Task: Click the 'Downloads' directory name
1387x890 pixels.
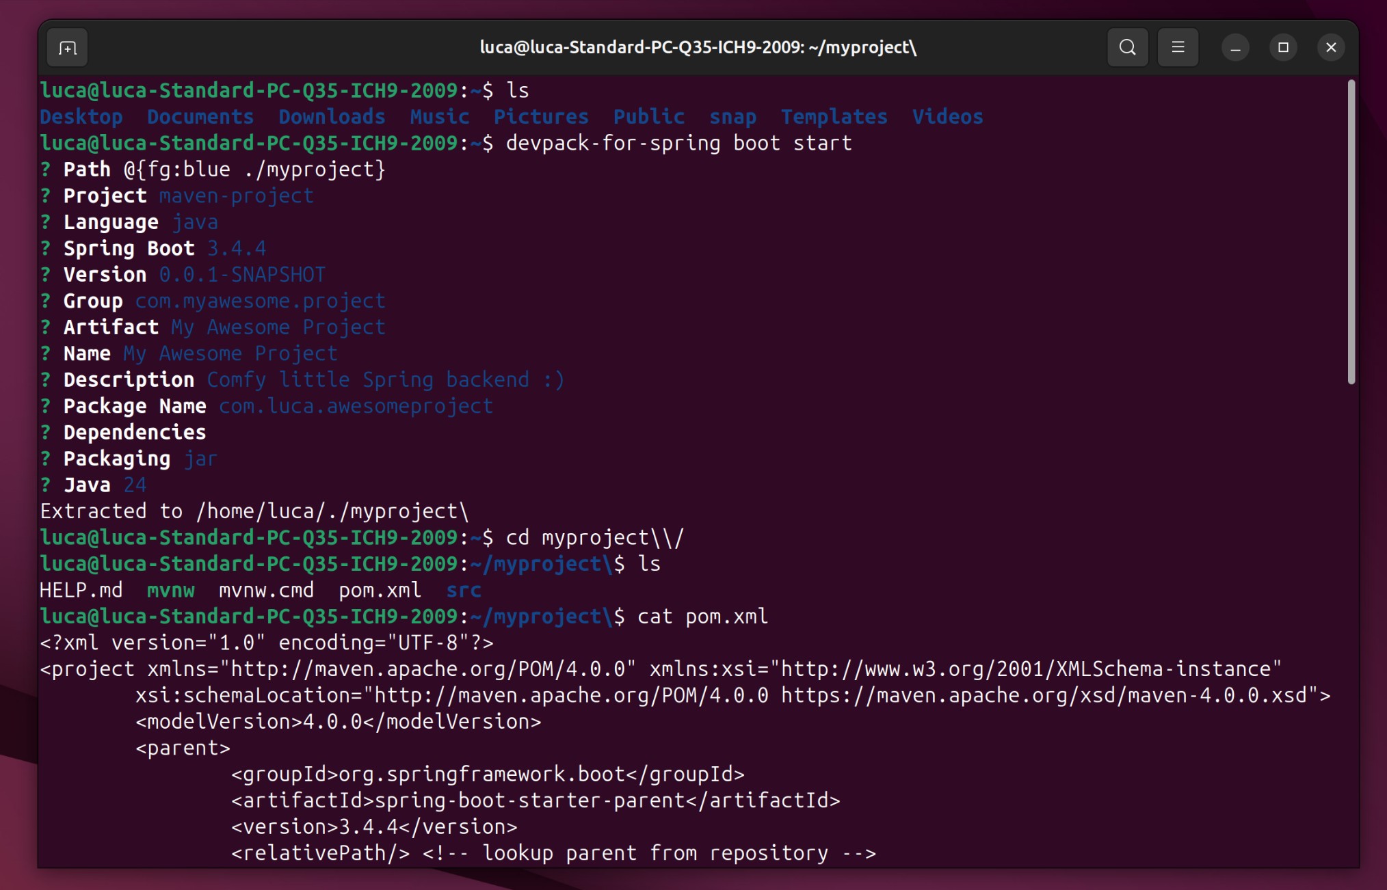Action: pyautogui.click(x=332, y=117)
